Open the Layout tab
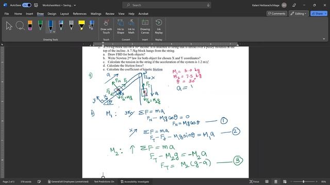Screen dimensions: 330x185 (64, 14)
